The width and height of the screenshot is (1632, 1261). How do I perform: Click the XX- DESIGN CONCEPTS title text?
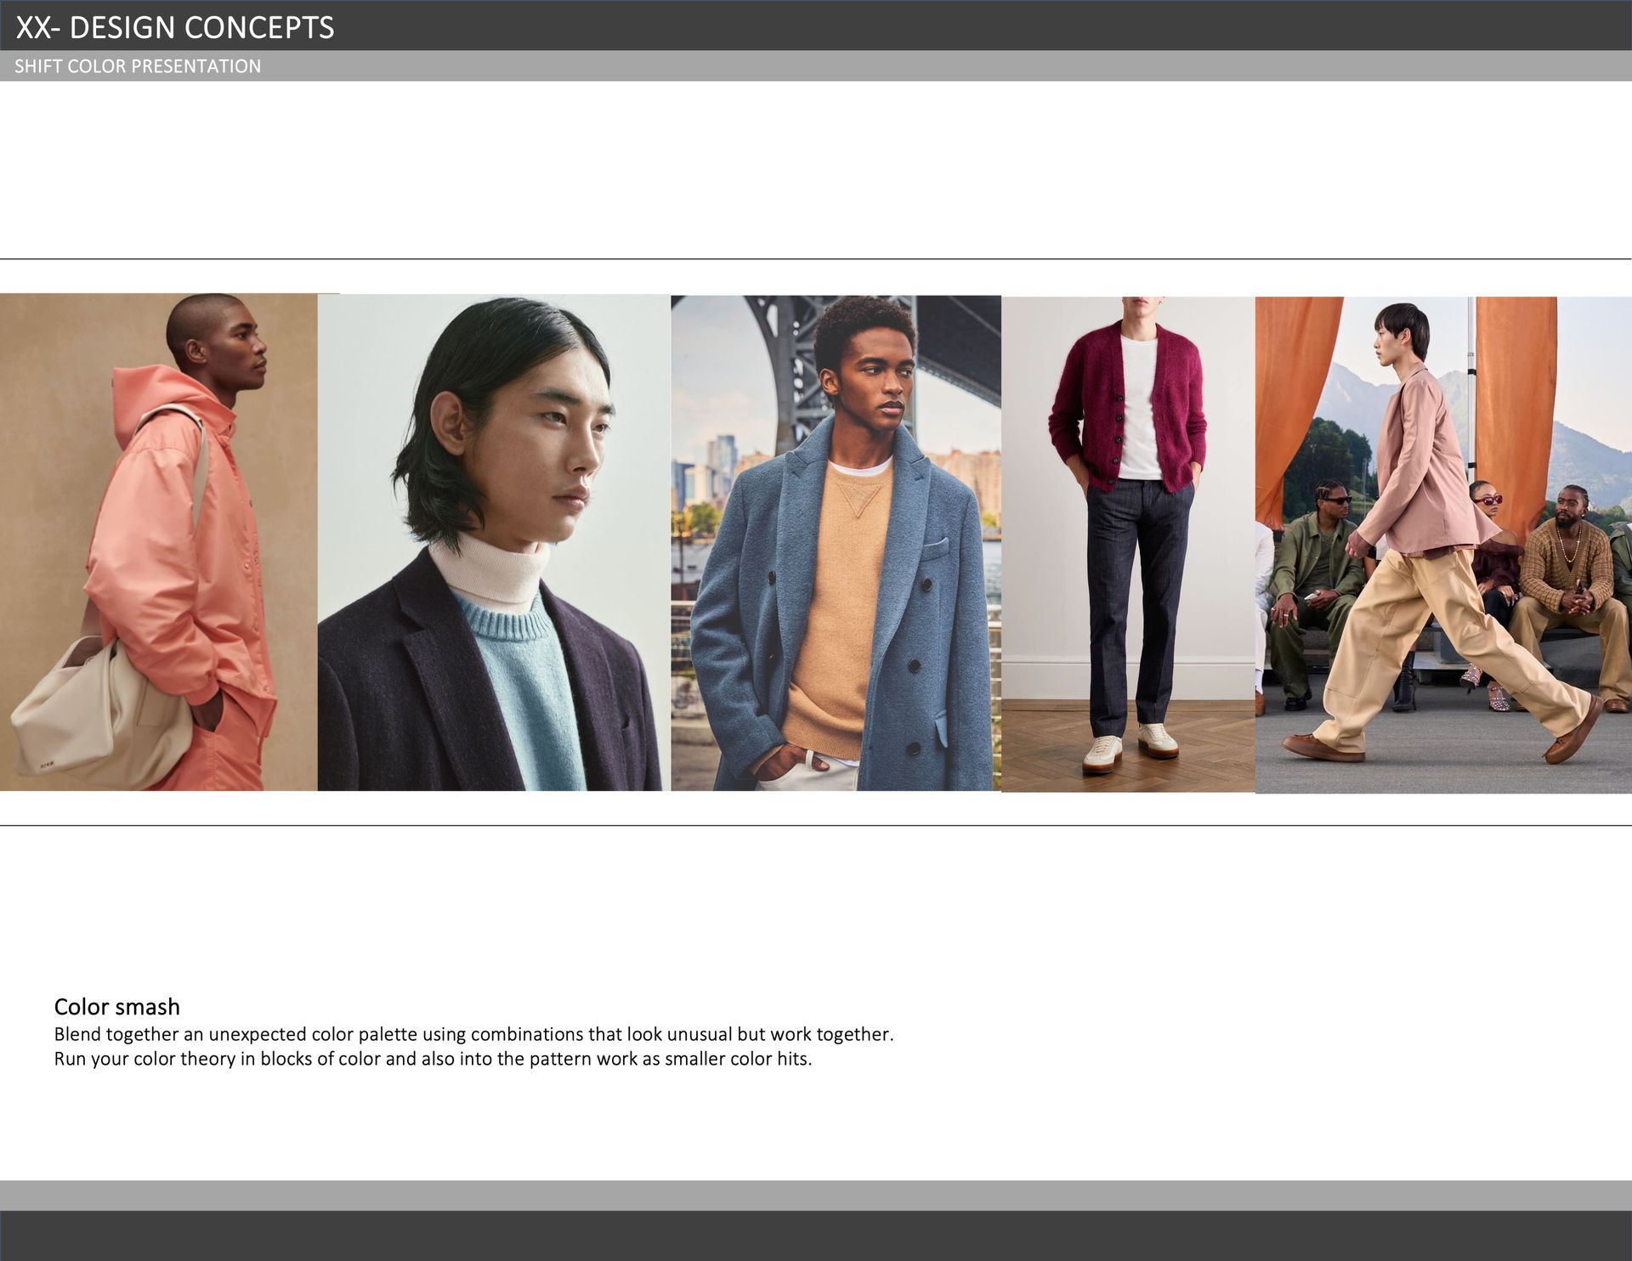[x=175, y=27]
